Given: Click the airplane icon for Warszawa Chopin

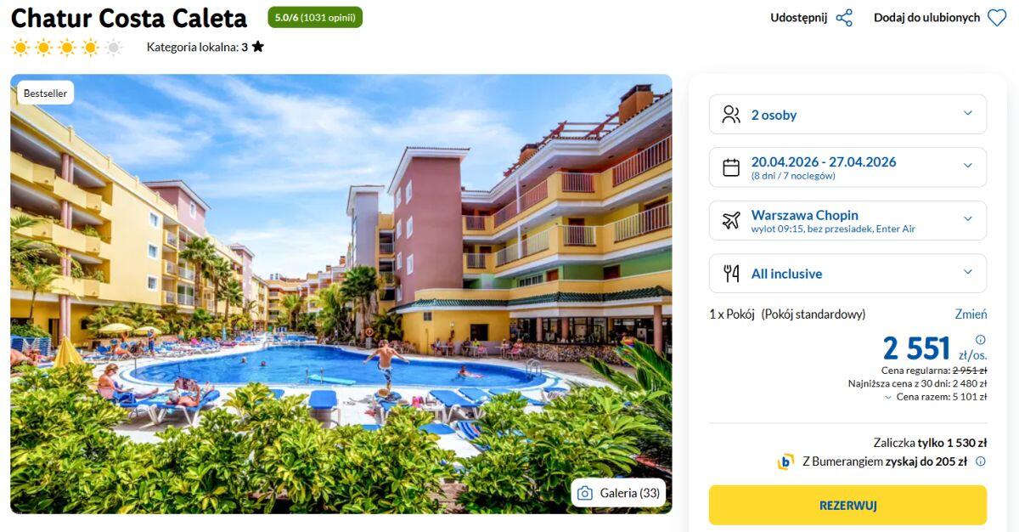Looking at the screenshot, I should [731, 221].
